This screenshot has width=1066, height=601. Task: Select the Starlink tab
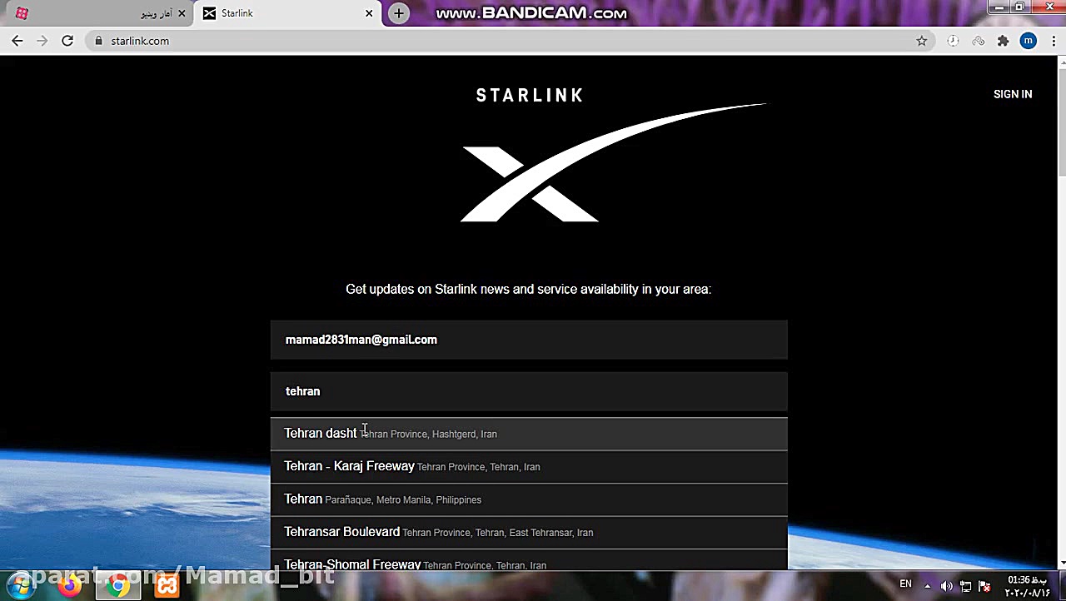(x=288, y=13)
